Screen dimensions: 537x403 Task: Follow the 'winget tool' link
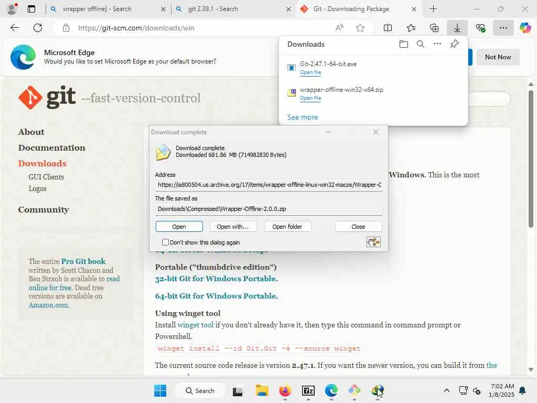click(x=195, y=325)
